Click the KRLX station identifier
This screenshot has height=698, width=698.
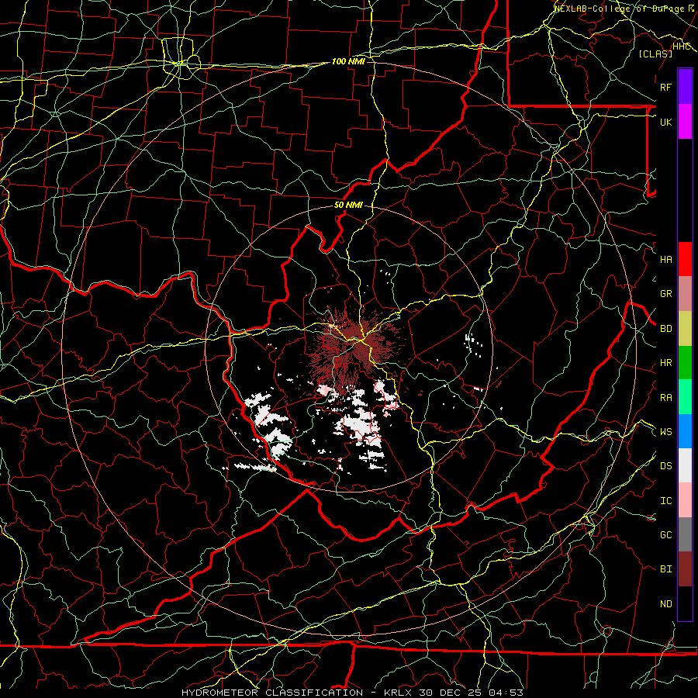pos(398,693)
